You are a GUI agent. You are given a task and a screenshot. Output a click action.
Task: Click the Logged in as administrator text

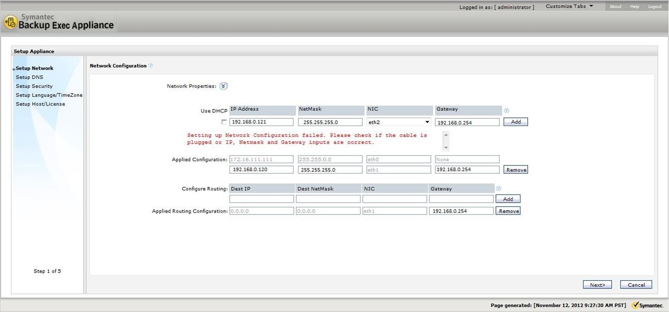496,7
